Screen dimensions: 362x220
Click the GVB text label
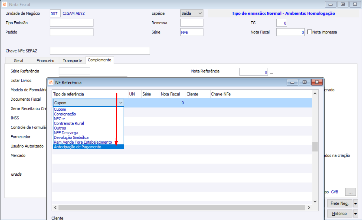[335, 192]
